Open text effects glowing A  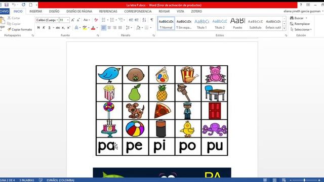coord(76,27)
